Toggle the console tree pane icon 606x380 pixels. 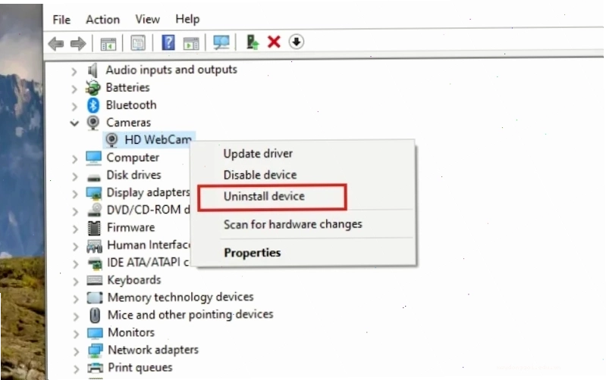(108, 44)
